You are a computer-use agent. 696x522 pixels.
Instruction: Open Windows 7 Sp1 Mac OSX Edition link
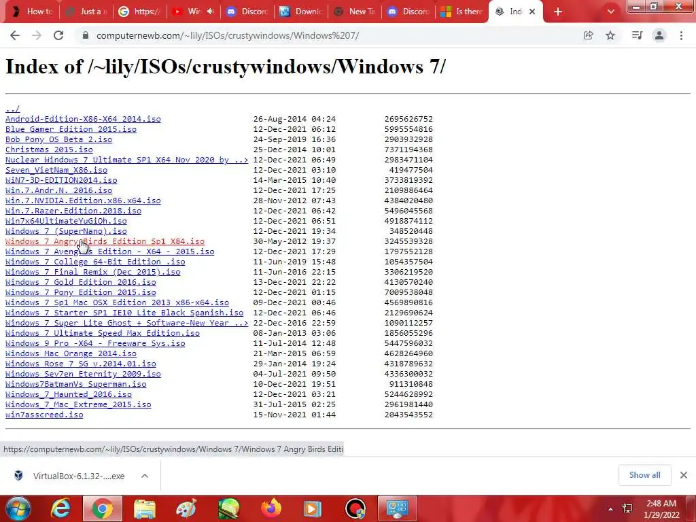[117, 302]
